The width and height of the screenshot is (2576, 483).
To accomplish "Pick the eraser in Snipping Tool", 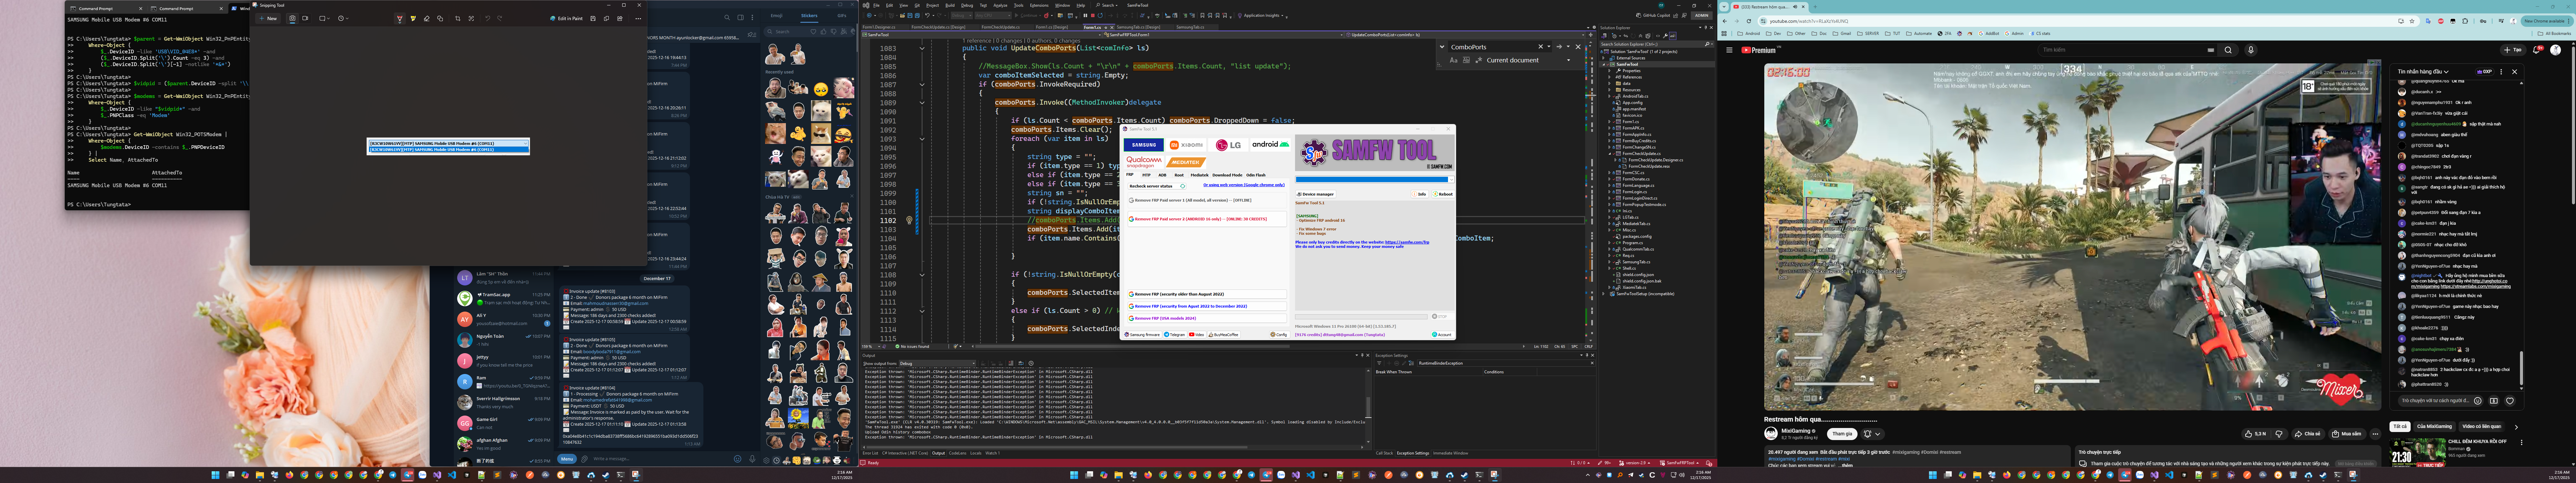I will coord(427,18).
